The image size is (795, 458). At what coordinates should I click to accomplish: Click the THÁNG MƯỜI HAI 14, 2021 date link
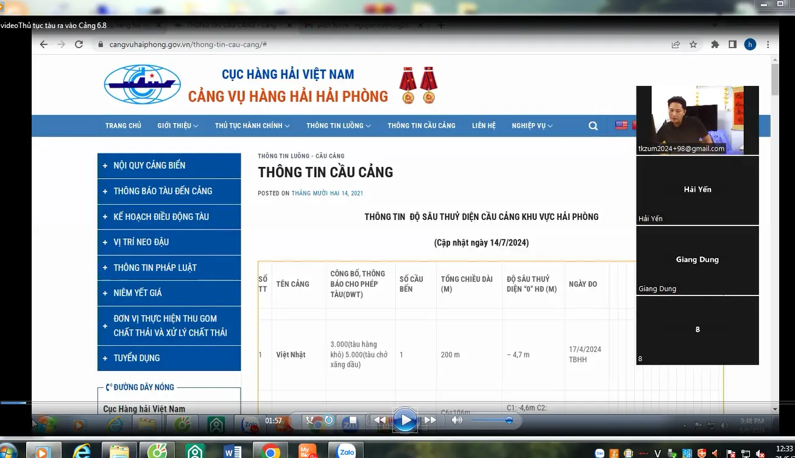coord(327,193)
